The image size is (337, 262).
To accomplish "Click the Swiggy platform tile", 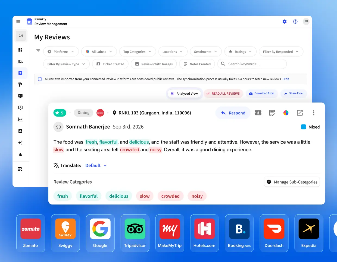I will 65,233.
